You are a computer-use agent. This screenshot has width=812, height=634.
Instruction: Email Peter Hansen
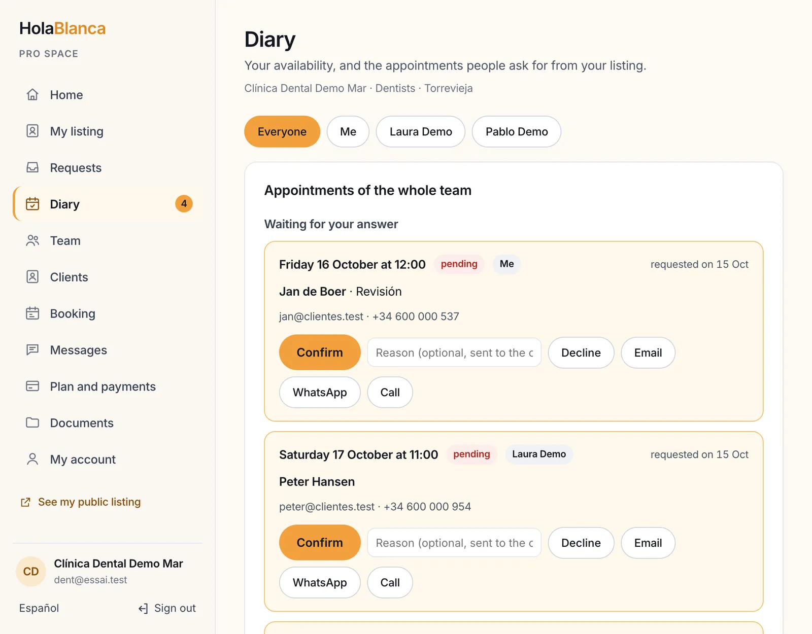point(648,543)
